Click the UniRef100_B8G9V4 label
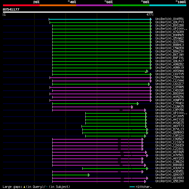This screenshot has width=189, height=189. (170, 94)
